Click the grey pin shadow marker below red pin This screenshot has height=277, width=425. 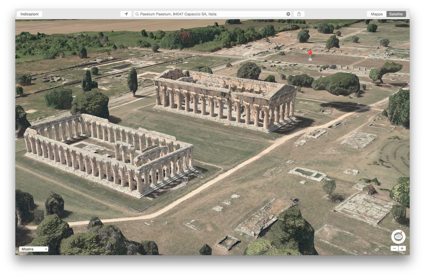tap(310, 60)
